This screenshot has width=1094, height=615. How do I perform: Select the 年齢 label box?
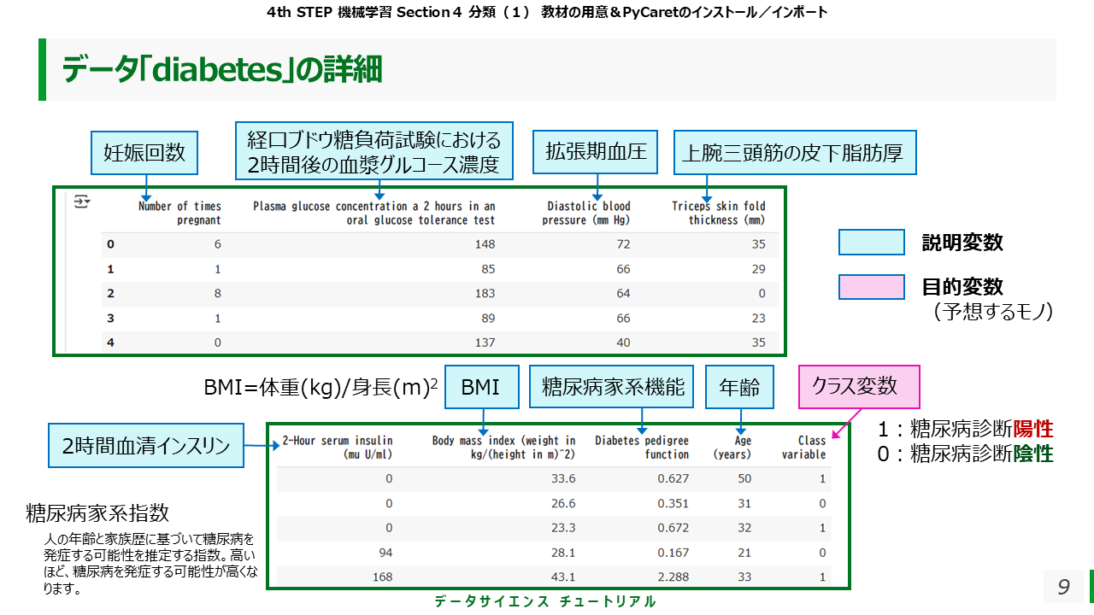click(739, 388)
